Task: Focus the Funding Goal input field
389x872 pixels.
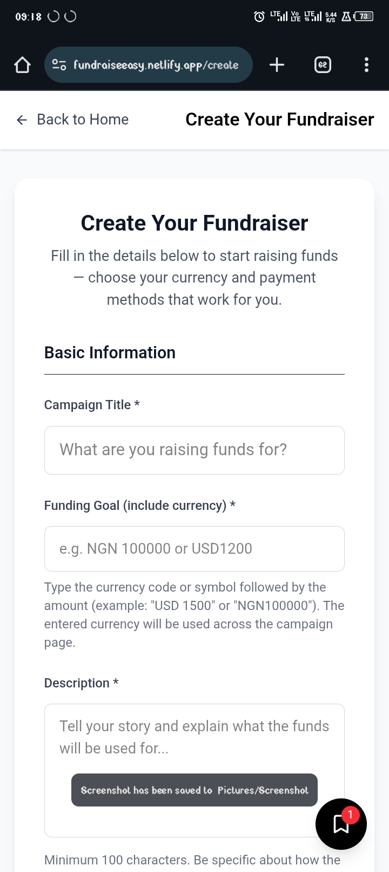Action: coord(194,549)
